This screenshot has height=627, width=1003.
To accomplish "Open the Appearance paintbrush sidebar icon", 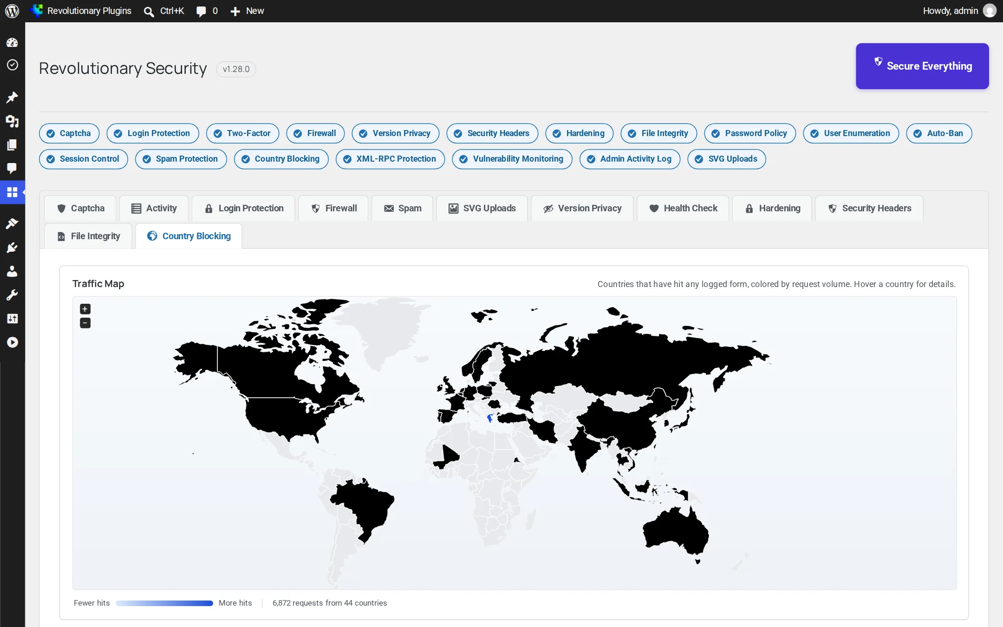I will [12, 224].
